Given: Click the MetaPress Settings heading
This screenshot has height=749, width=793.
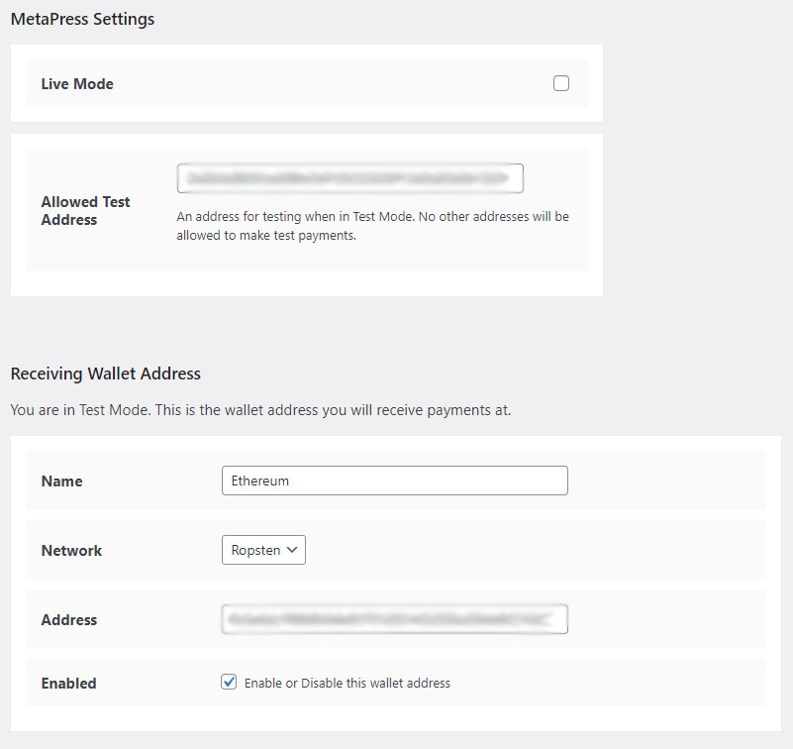Looking at the screenshot, I should pyautogui.click(x=82, y=18).
